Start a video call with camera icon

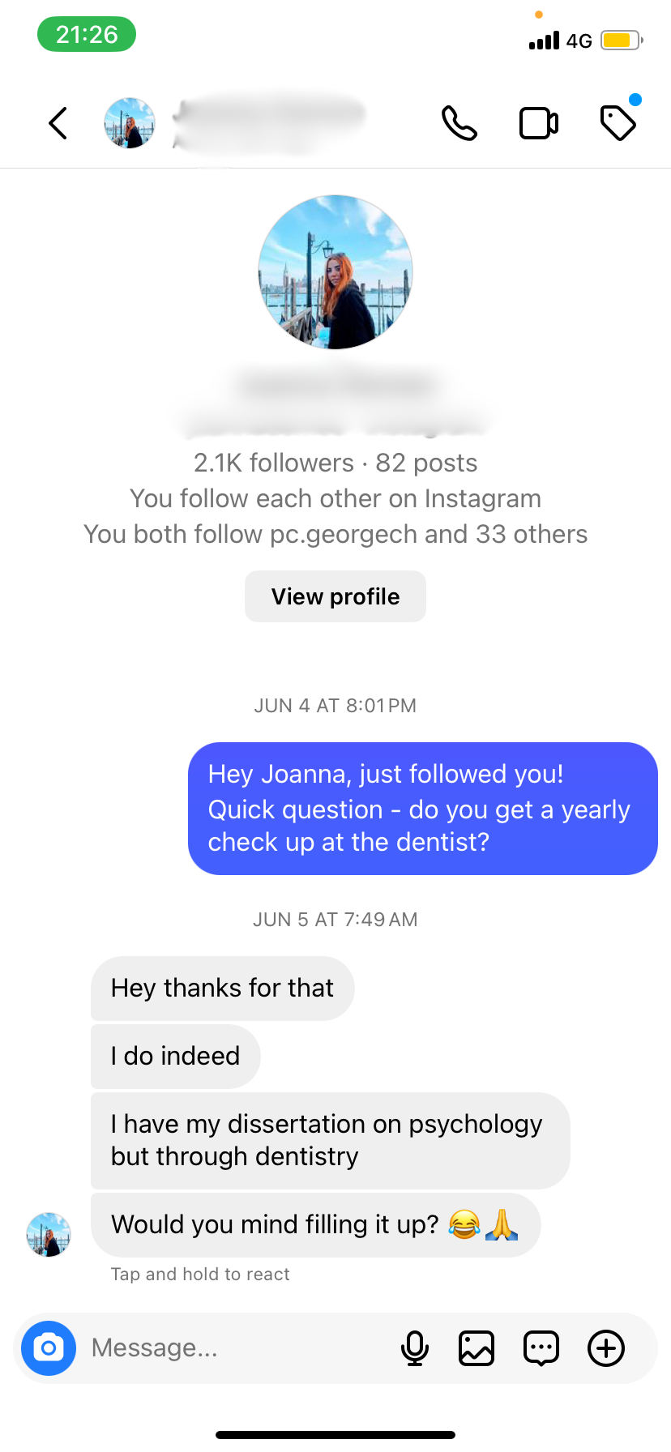point(538,123)
